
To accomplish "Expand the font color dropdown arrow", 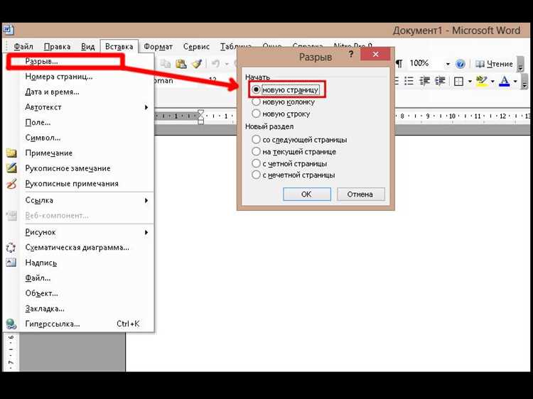I will [515, 81].
